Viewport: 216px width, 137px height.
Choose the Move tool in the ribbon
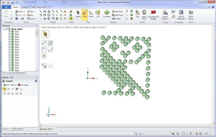91,14
